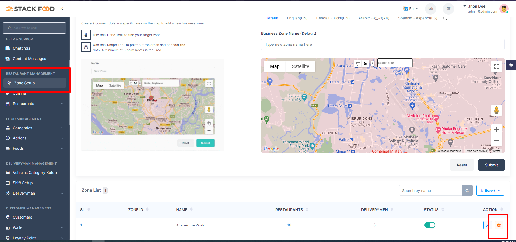This screenshot has height=242, width=516.
Task: Switch large map to Map view
Action: click(275, 66)
